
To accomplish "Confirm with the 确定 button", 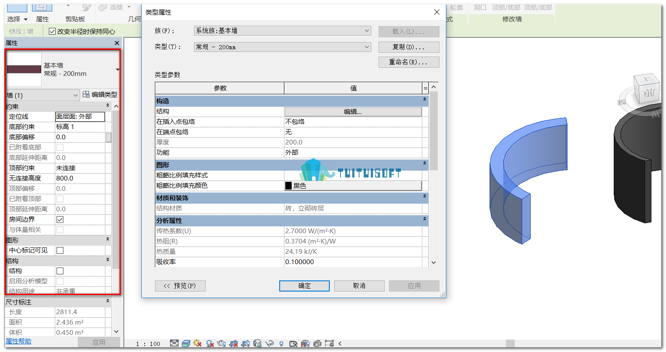I will 305,286.
